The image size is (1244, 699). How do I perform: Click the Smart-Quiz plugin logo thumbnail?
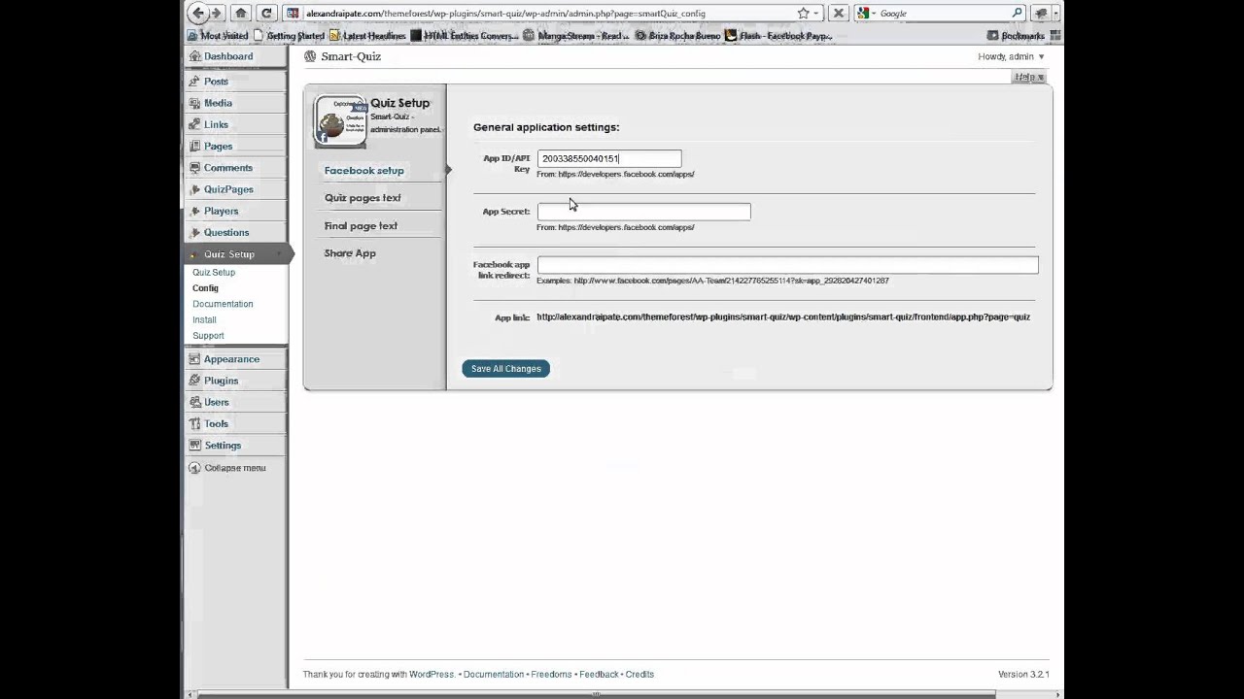click(339, 121)
